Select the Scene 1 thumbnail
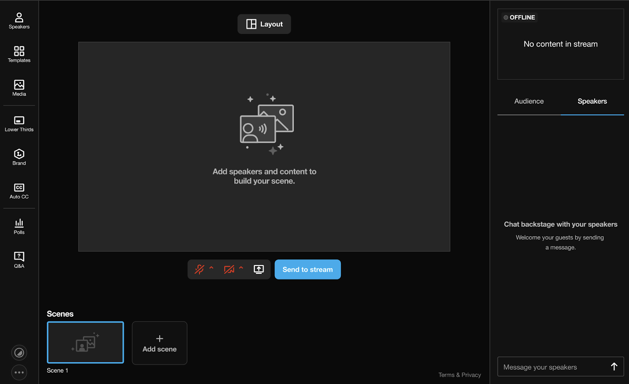This screenshot has height=384, width=629. 85,342
